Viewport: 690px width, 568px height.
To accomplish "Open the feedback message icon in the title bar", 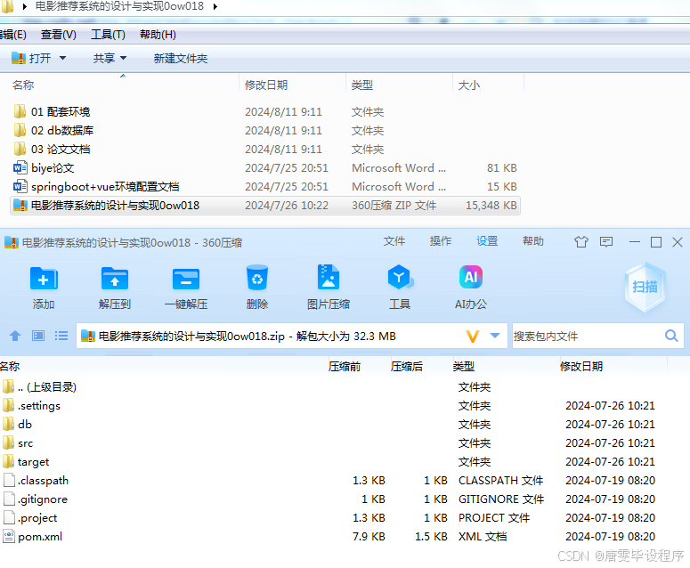I will pyautogui.click(x=606, y=241).
